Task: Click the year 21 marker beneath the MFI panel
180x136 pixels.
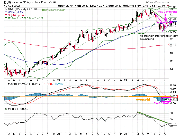Action: point(59,134)
